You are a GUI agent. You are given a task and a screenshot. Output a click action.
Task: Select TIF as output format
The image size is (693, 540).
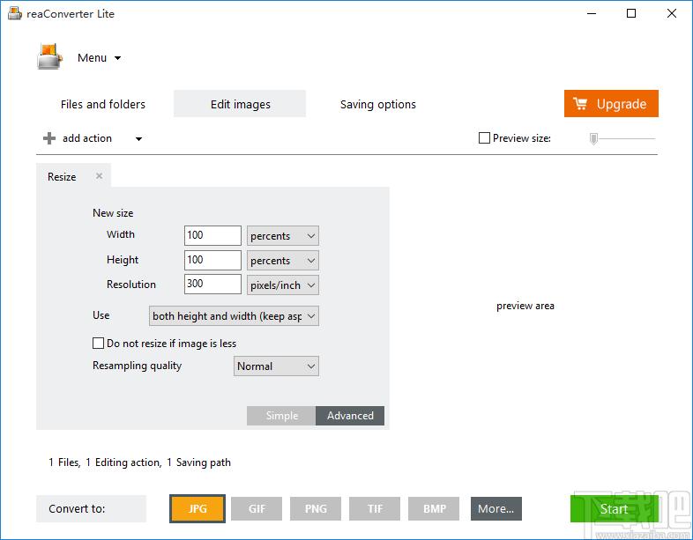pos(375,508)
